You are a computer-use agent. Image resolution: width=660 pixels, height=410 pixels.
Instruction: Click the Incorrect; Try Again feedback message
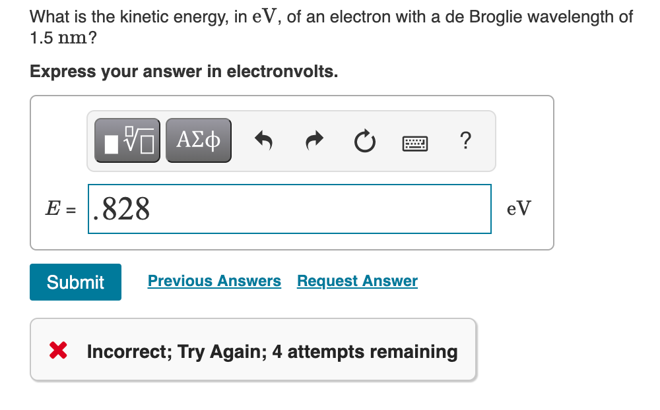pos(272,352)
